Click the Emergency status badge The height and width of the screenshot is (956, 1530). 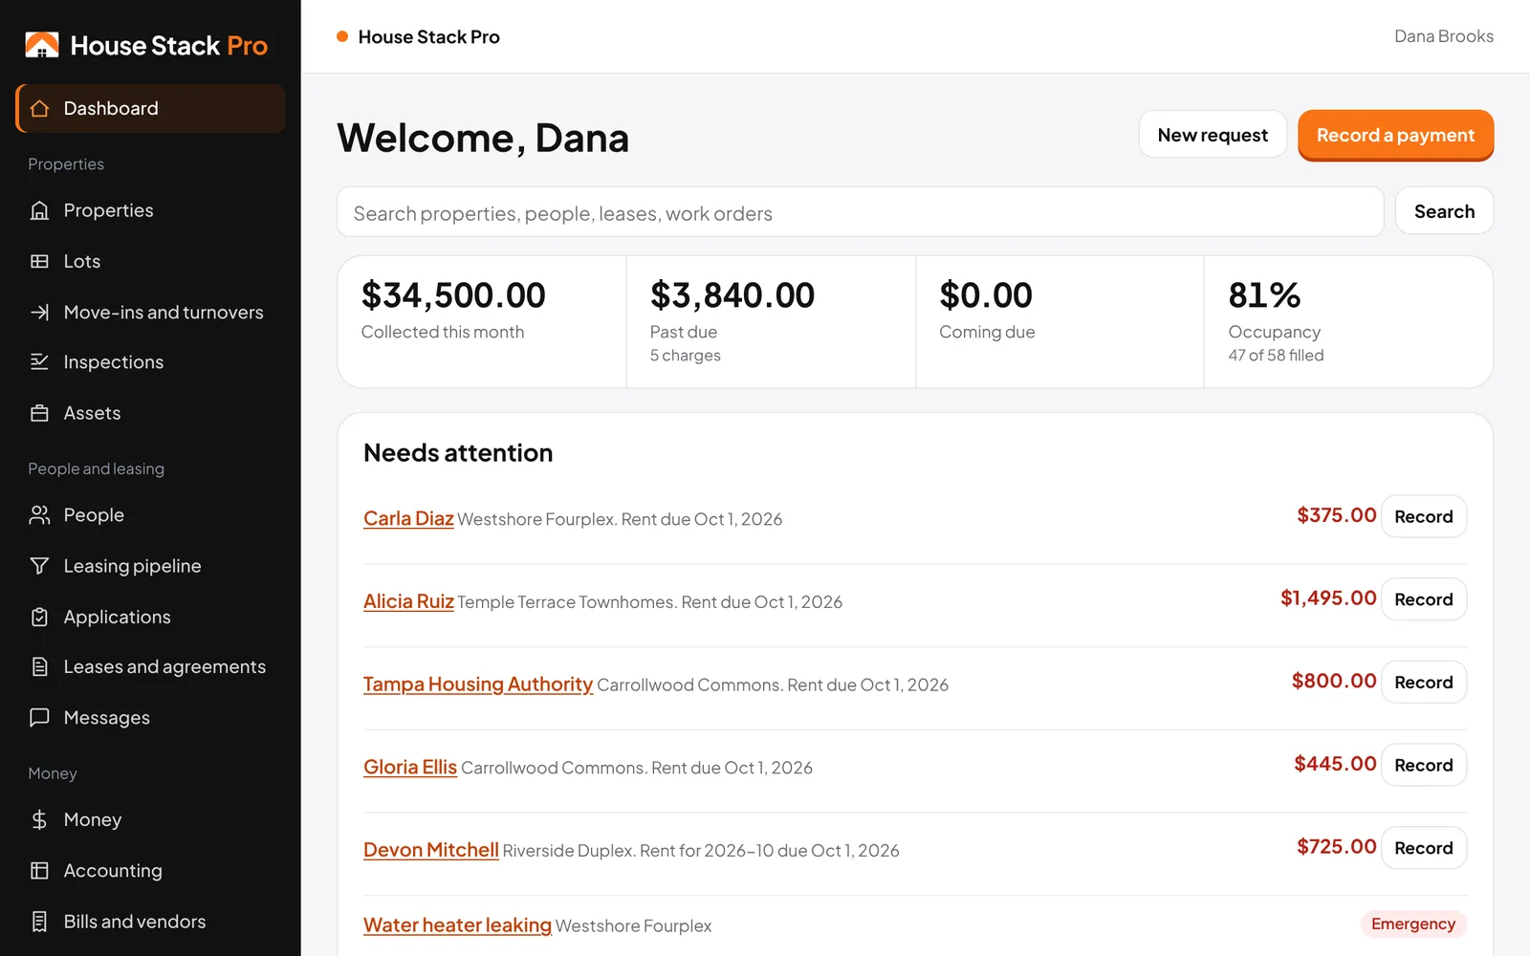click(x=1413, y=923)
